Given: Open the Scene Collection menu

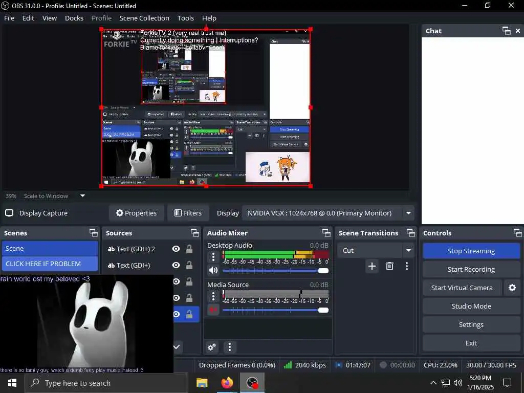Looking at the screenshot, I should 144,18.
